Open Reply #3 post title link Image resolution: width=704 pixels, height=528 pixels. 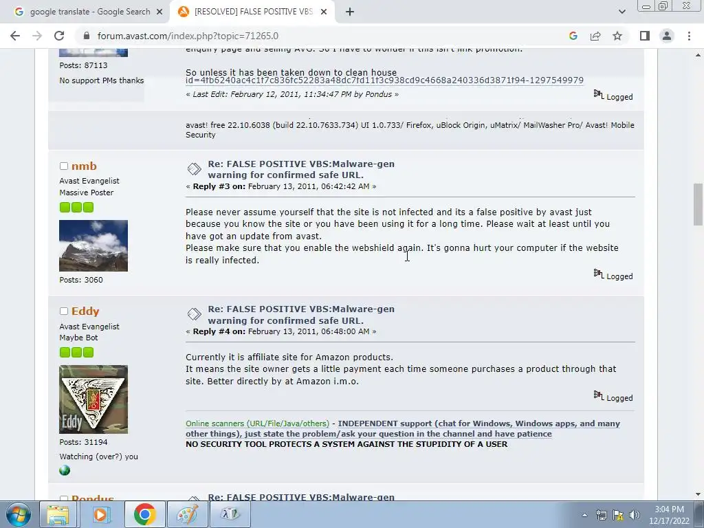301,169
